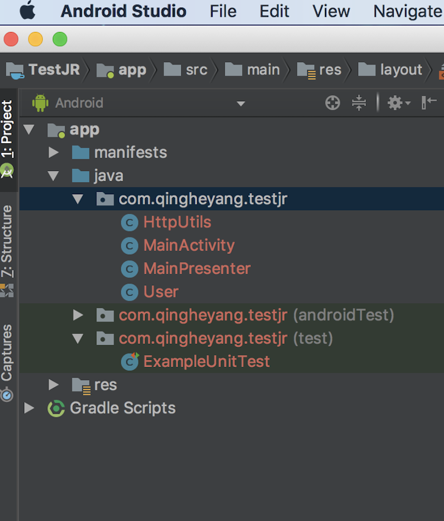The height and width of the screenshot is (521, 444).
Task: Open project view settings gear
Action: coord(398,102)
